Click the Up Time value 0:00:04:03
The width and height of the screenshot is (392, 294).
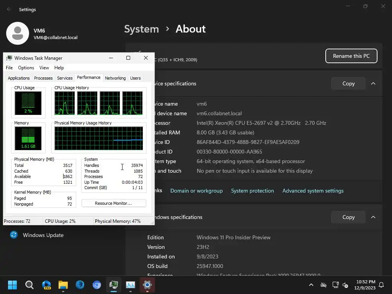point(132,182)
